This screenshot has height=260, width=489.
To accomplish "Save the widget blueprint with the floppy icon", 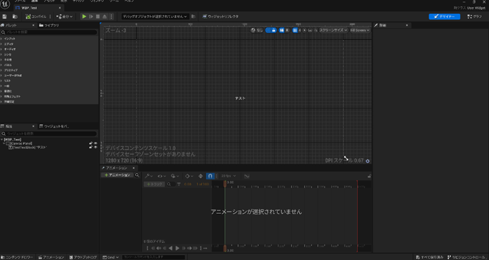I will click(x=5, y=17).
